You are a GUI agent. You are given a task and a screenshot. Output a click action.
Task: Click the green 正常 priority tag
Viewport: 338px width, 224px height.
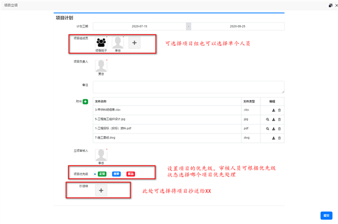(102, 174)
